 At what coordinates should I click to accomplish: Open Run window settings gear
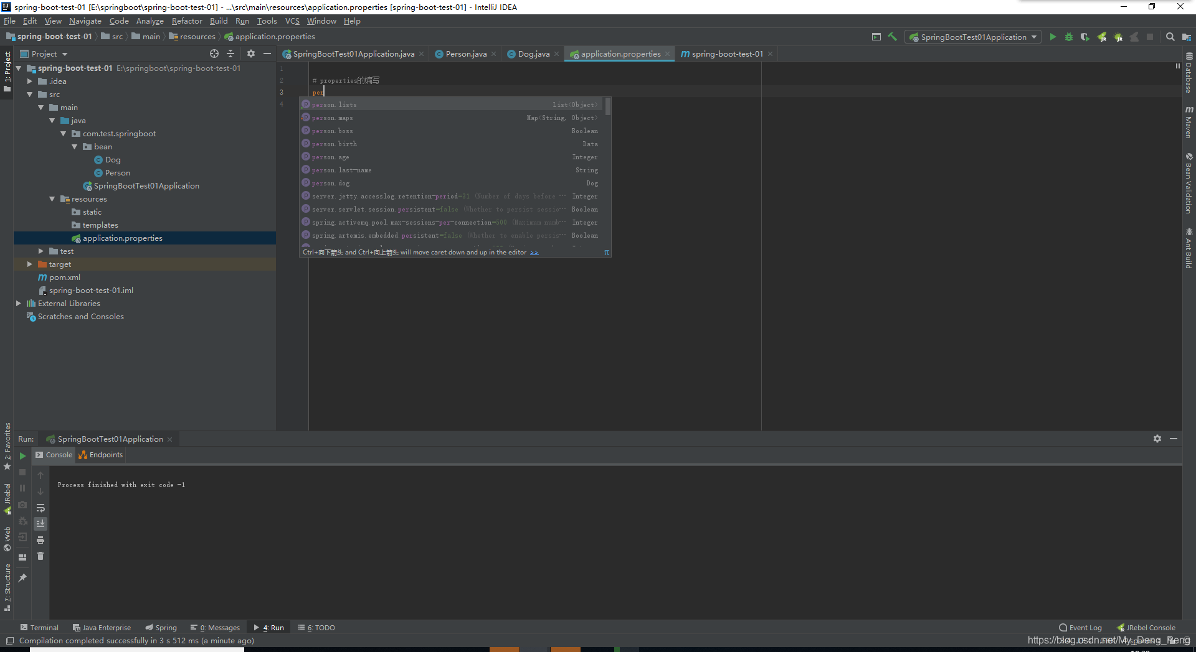(1157, 439)
